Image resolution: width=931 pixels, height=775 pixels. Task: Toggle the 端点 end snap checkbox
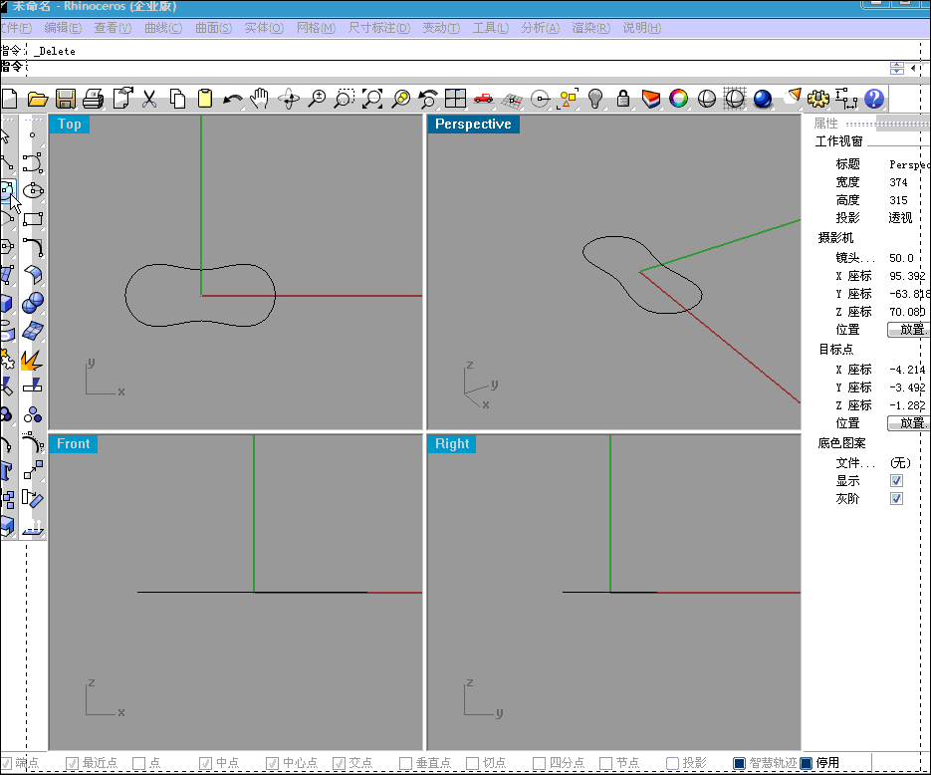(x=6, y=763)
